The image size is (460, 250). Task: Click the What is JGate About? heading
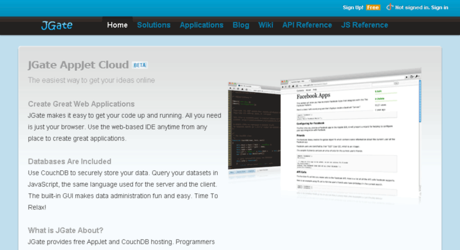[x=66, y=230]
